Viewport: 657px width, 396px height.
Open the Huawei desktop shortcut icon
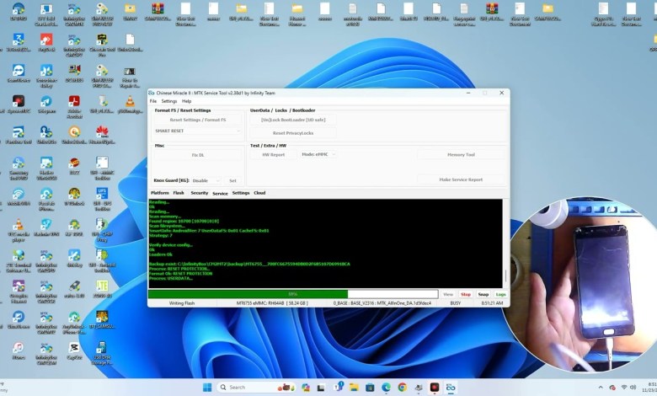point(102,132)
